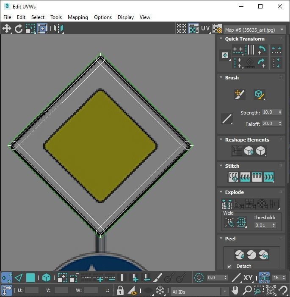The width and height of the screenshot is (290, 297).
Task: Click the Strength spinner arrows
Action: click(280, 112)
